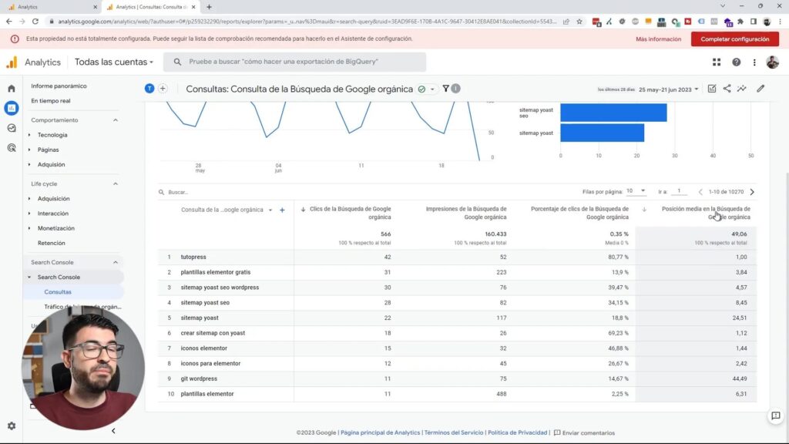
Task: Collapse the Search Console section header
Action: click(x=116, y=262)
